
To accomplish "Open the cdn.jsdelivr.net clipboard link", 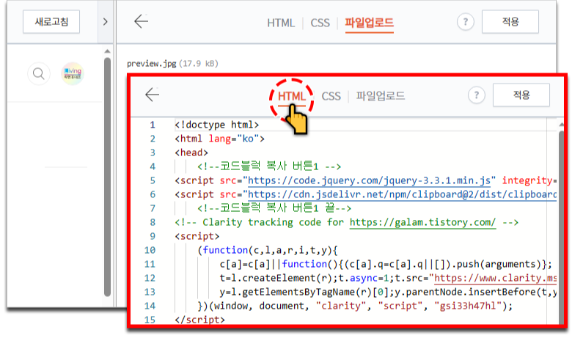I will (402, 194).
